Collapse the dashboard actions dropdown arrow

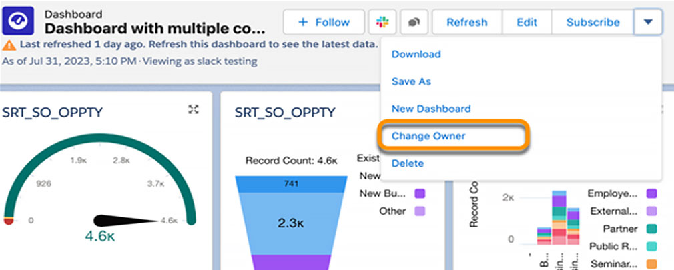click(648, 22)
